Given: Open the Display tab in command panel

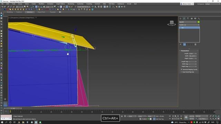Looking at the screenshot, I should coord(195,19).
